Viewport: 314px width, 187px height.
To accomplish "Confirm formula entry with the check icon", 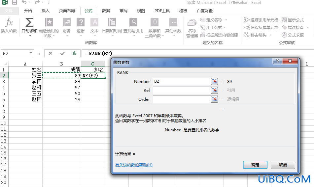I will tap(62, 53).
